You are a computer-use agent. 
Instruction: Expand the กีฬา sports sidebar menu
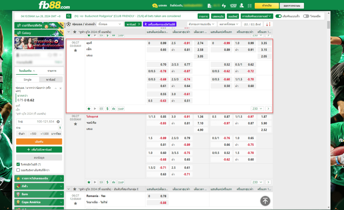pyautogui.click(x=39, y=187)
